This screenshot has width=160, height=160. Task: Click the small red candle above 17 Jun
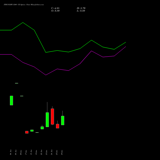[x=27, y=132]
